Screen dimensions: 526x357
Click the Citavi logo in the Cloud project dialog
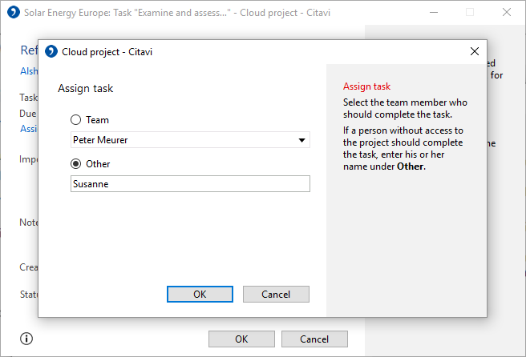51,51
